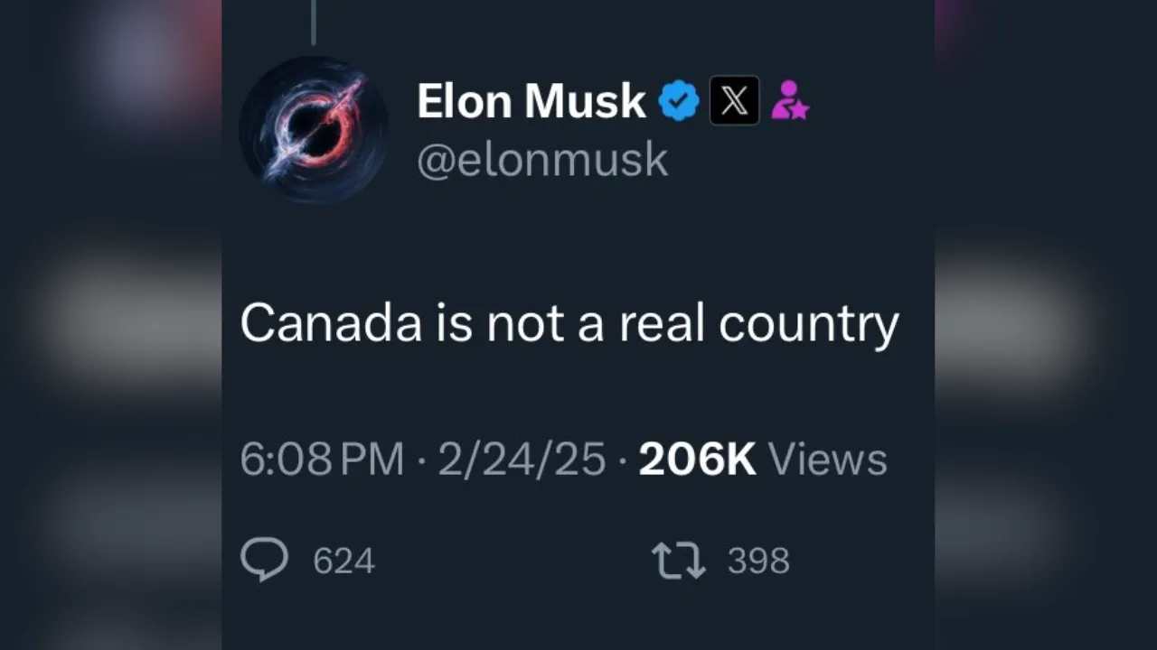The width and height of the screenshot is (1157, 650).
Task: Open the 2/24/25 timestamp link
Action: click(521, 459)
